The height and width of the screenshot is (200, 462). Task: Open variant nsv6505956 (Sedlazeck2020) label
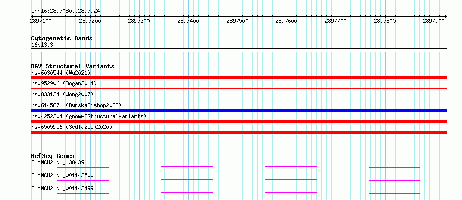(x=72, y=127)
